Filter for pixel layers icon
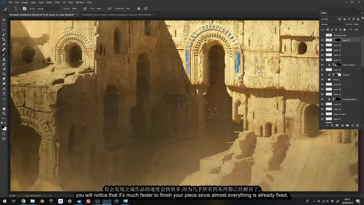364x205 pixels. click(x=340, y=19)
